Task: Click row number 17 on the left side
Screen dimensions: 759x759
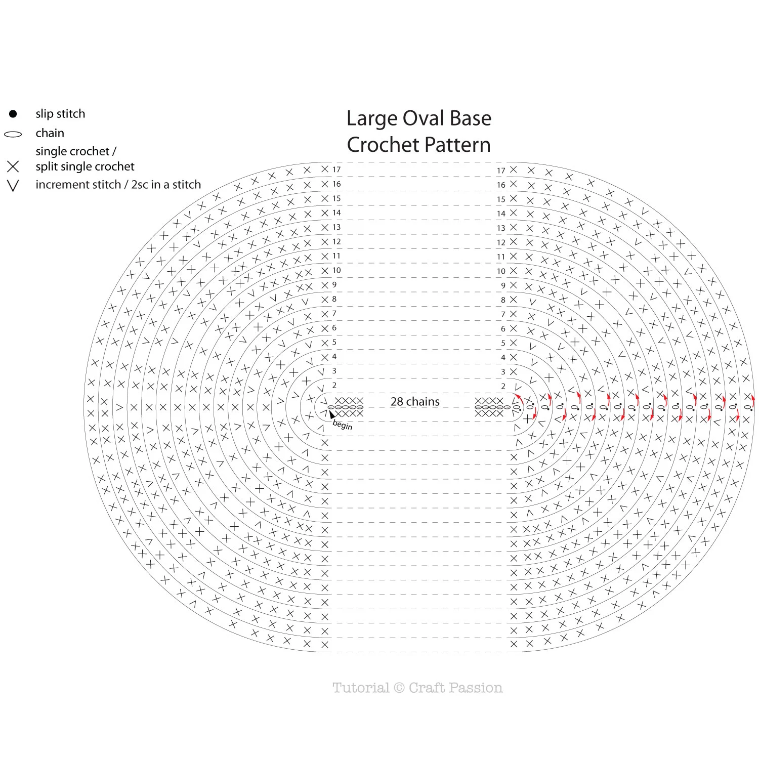Action: (336, 170)
